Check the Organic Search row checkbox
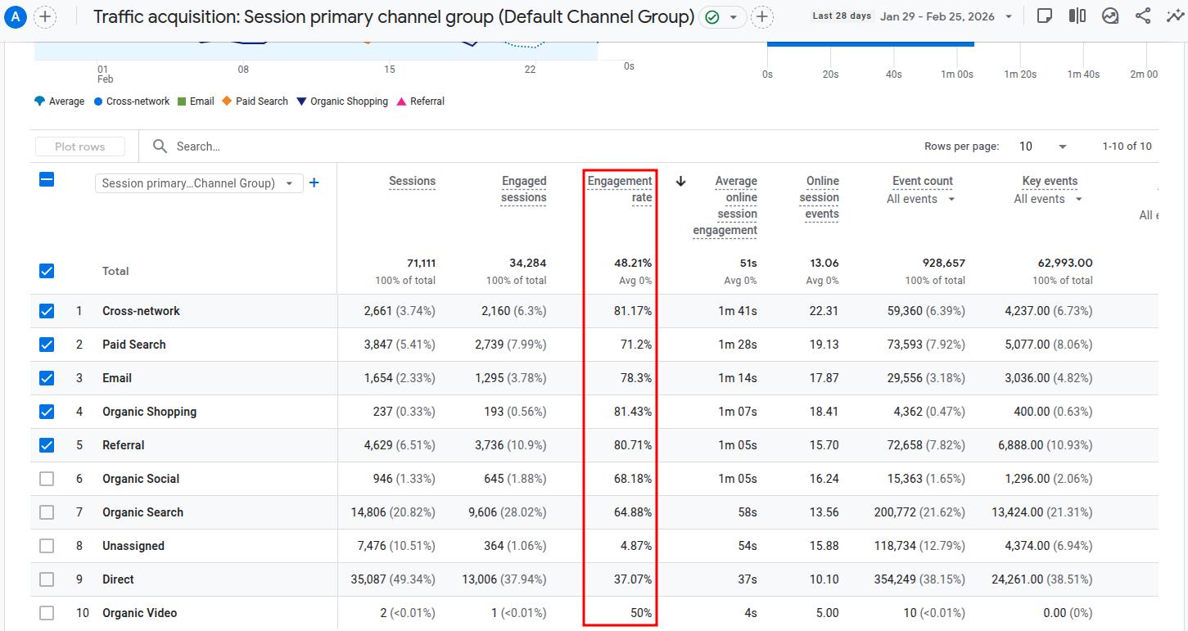The height and width of the screenshot is (631, 1188). (47, 512)
